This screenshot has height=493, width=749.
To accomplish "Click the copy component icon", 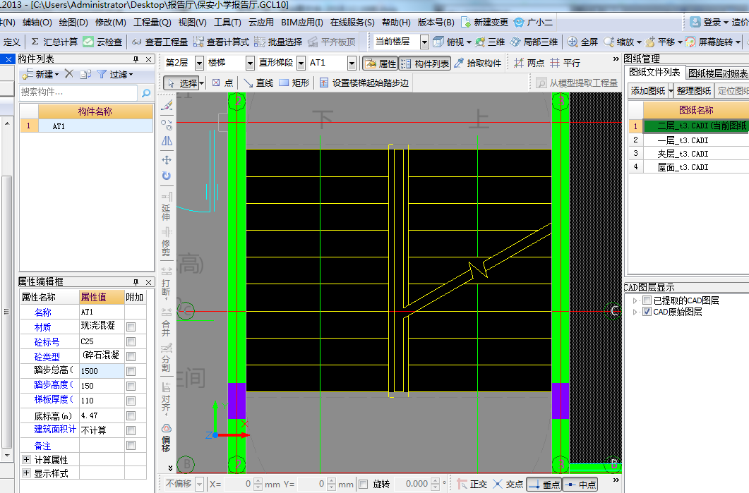I will point(85,74).
